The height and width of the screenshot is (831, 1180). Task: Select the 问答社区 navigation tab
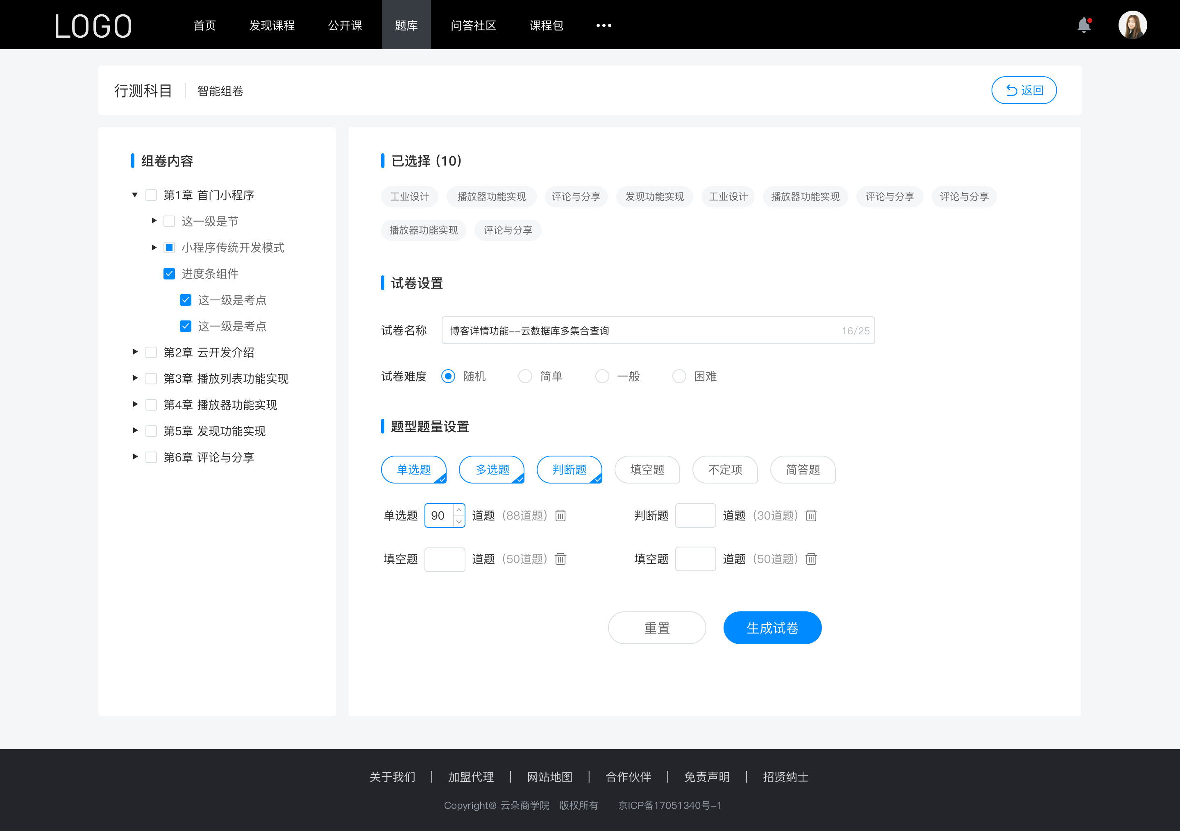tap(471, 24)
